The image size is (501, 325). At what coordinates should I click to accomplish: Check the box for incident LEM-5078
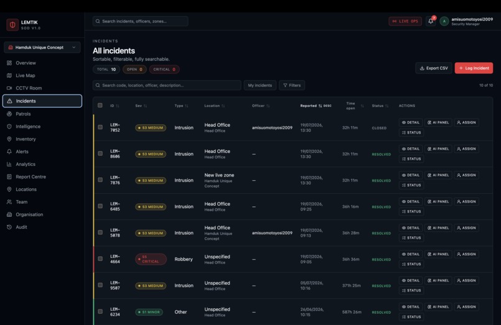point(100,232)
